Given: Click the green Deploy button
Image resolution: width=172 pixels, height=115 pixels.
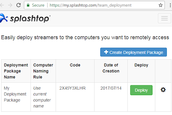Looking at the screenshot, I should coord(141,90).
